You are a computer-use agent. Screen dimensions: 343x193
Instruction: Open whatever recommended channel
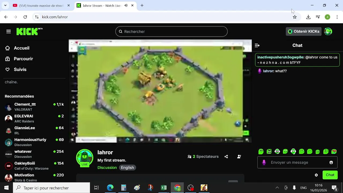click(x=34, y=154)
